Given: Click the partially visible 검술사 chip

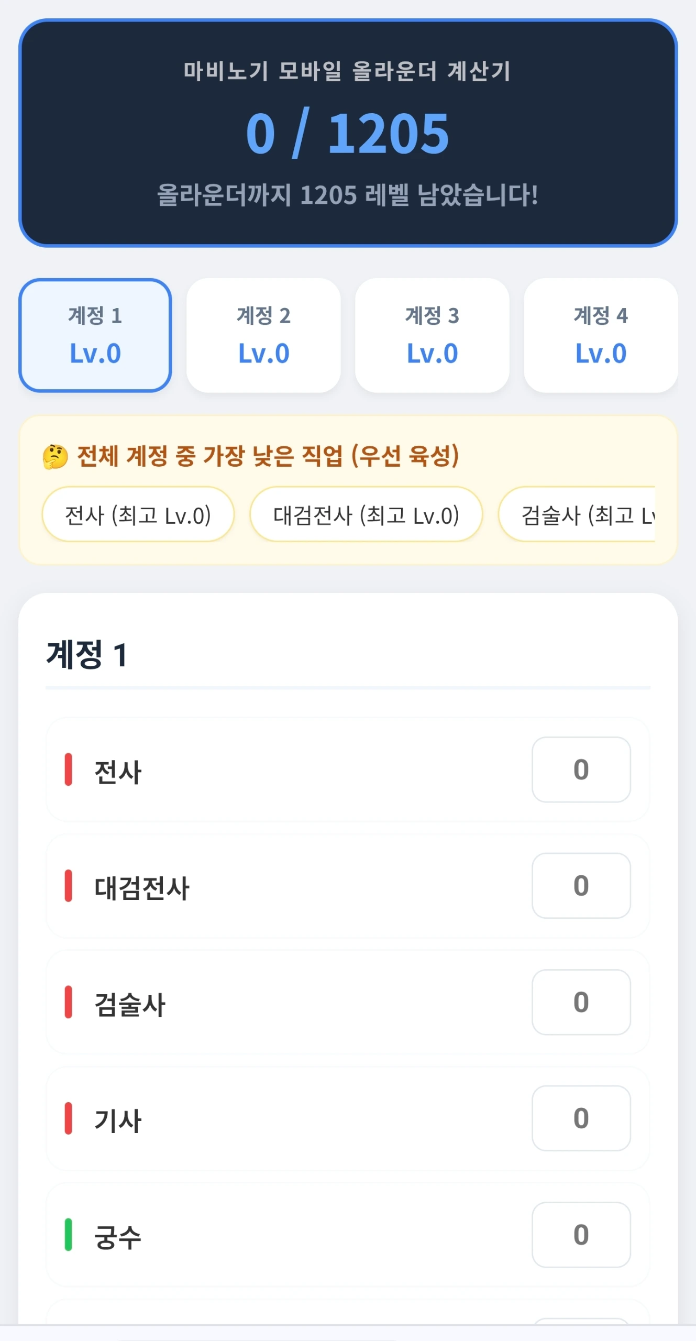Looking at the screenshot, I should 577,514.
